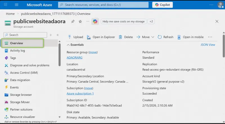Open Diagnose and solve problems
Image resolution: width=225 pixels, height=124 pixels.
(30, 65)
